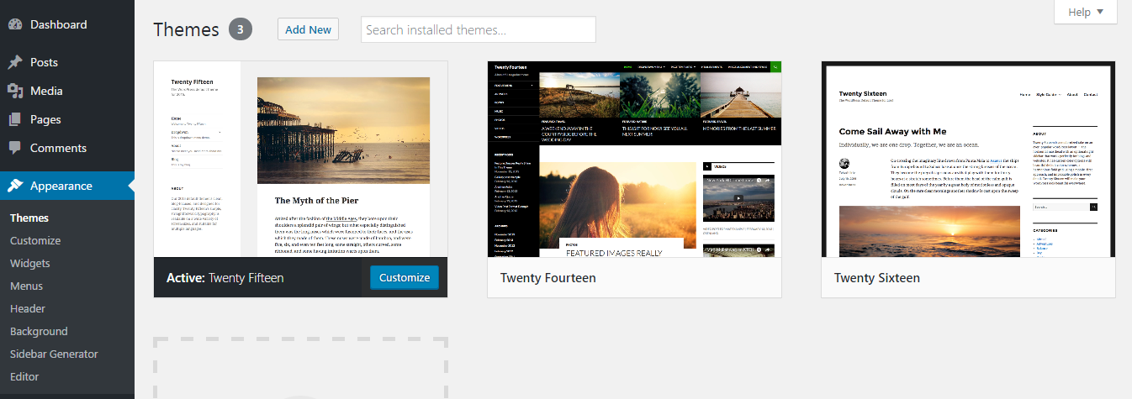Click the Appearance paintbrush icon

pyautogui.click(x=15, y=186)
